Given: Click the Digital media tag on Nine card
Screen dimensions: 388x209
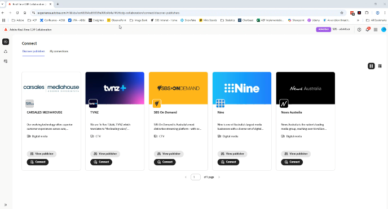Looking at the screenshot, I should [x=228, y=137].
